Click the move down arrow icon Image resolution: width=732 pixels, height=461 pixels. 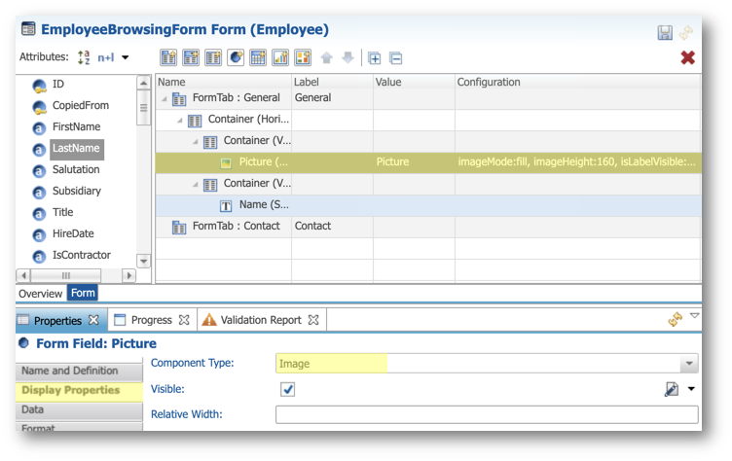pos(348,57)
